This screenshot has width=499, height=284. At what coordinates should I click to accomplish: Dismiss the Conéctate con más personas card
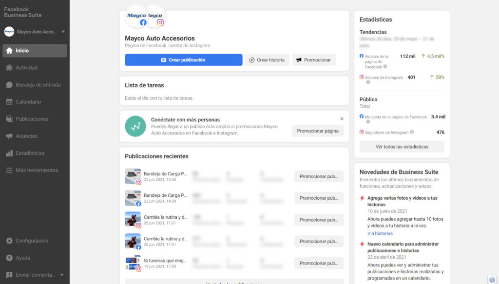[x=342, y=118]
